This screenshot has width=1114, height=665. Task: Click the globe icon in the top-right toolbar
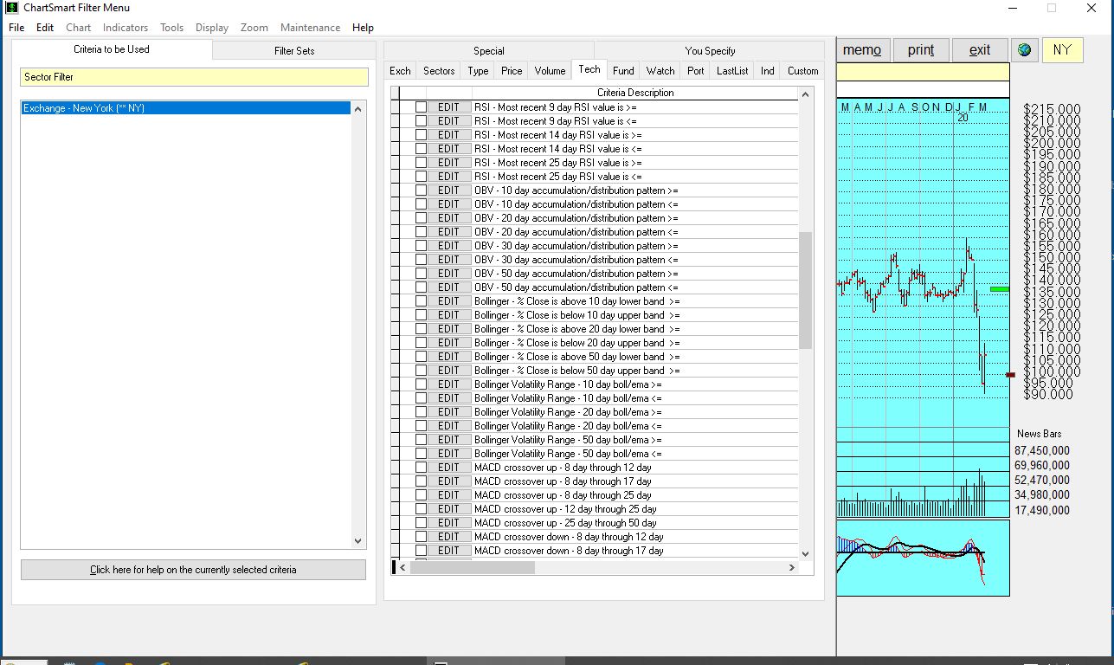(1025, 49)
